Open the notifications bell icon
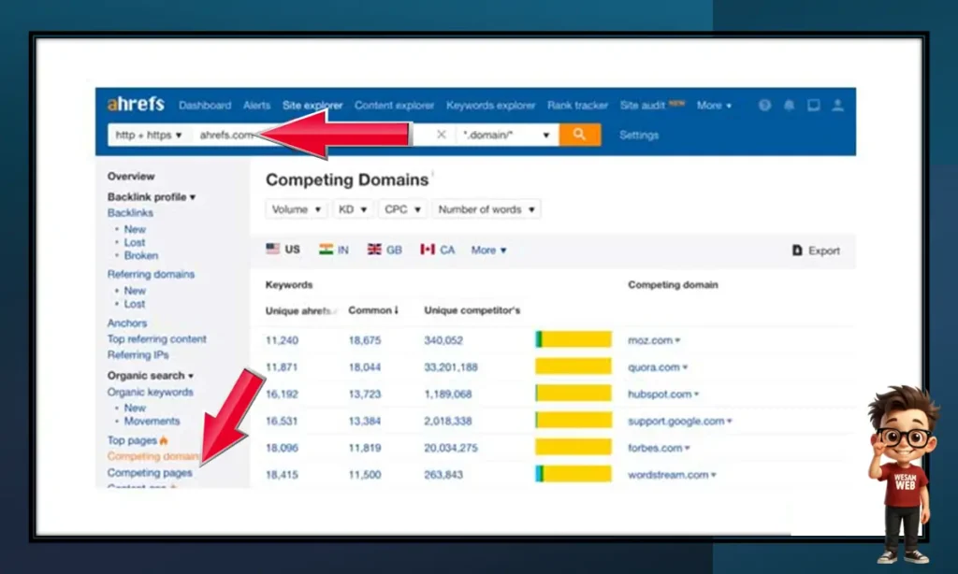The image size is (958, 574). (x=789, y=106)
